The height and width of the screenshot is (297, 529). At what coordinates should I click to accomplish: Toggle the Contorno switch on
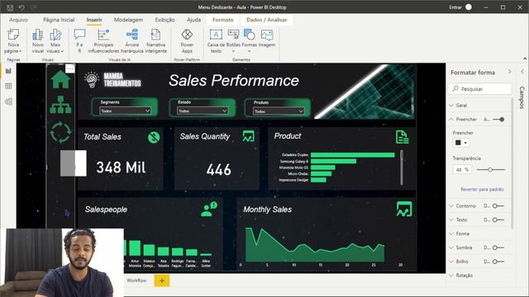click(x=498, y=205)
